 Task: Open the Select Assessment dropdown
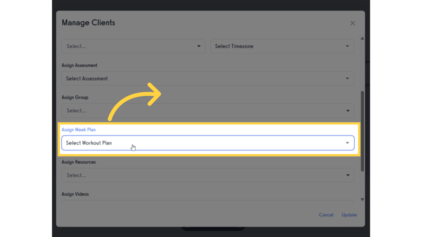coord(204,79)
